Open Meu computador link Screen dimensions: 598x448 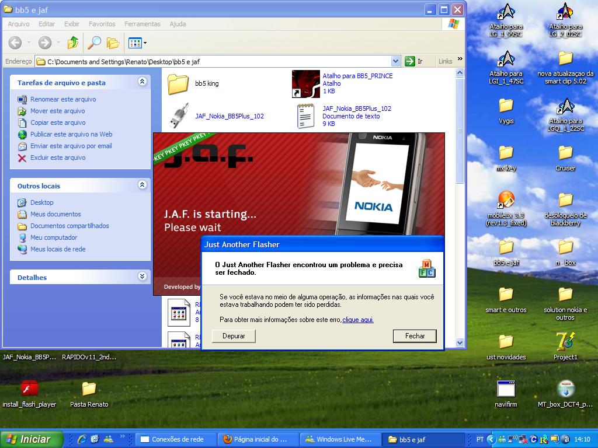tap(54, 238)
